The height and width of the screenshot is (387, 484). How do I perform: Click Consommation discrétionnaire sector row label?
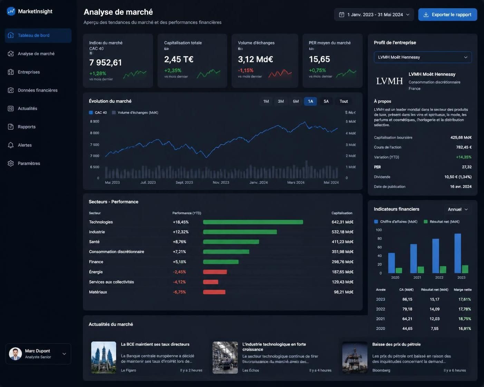click(x=116, y=252)
